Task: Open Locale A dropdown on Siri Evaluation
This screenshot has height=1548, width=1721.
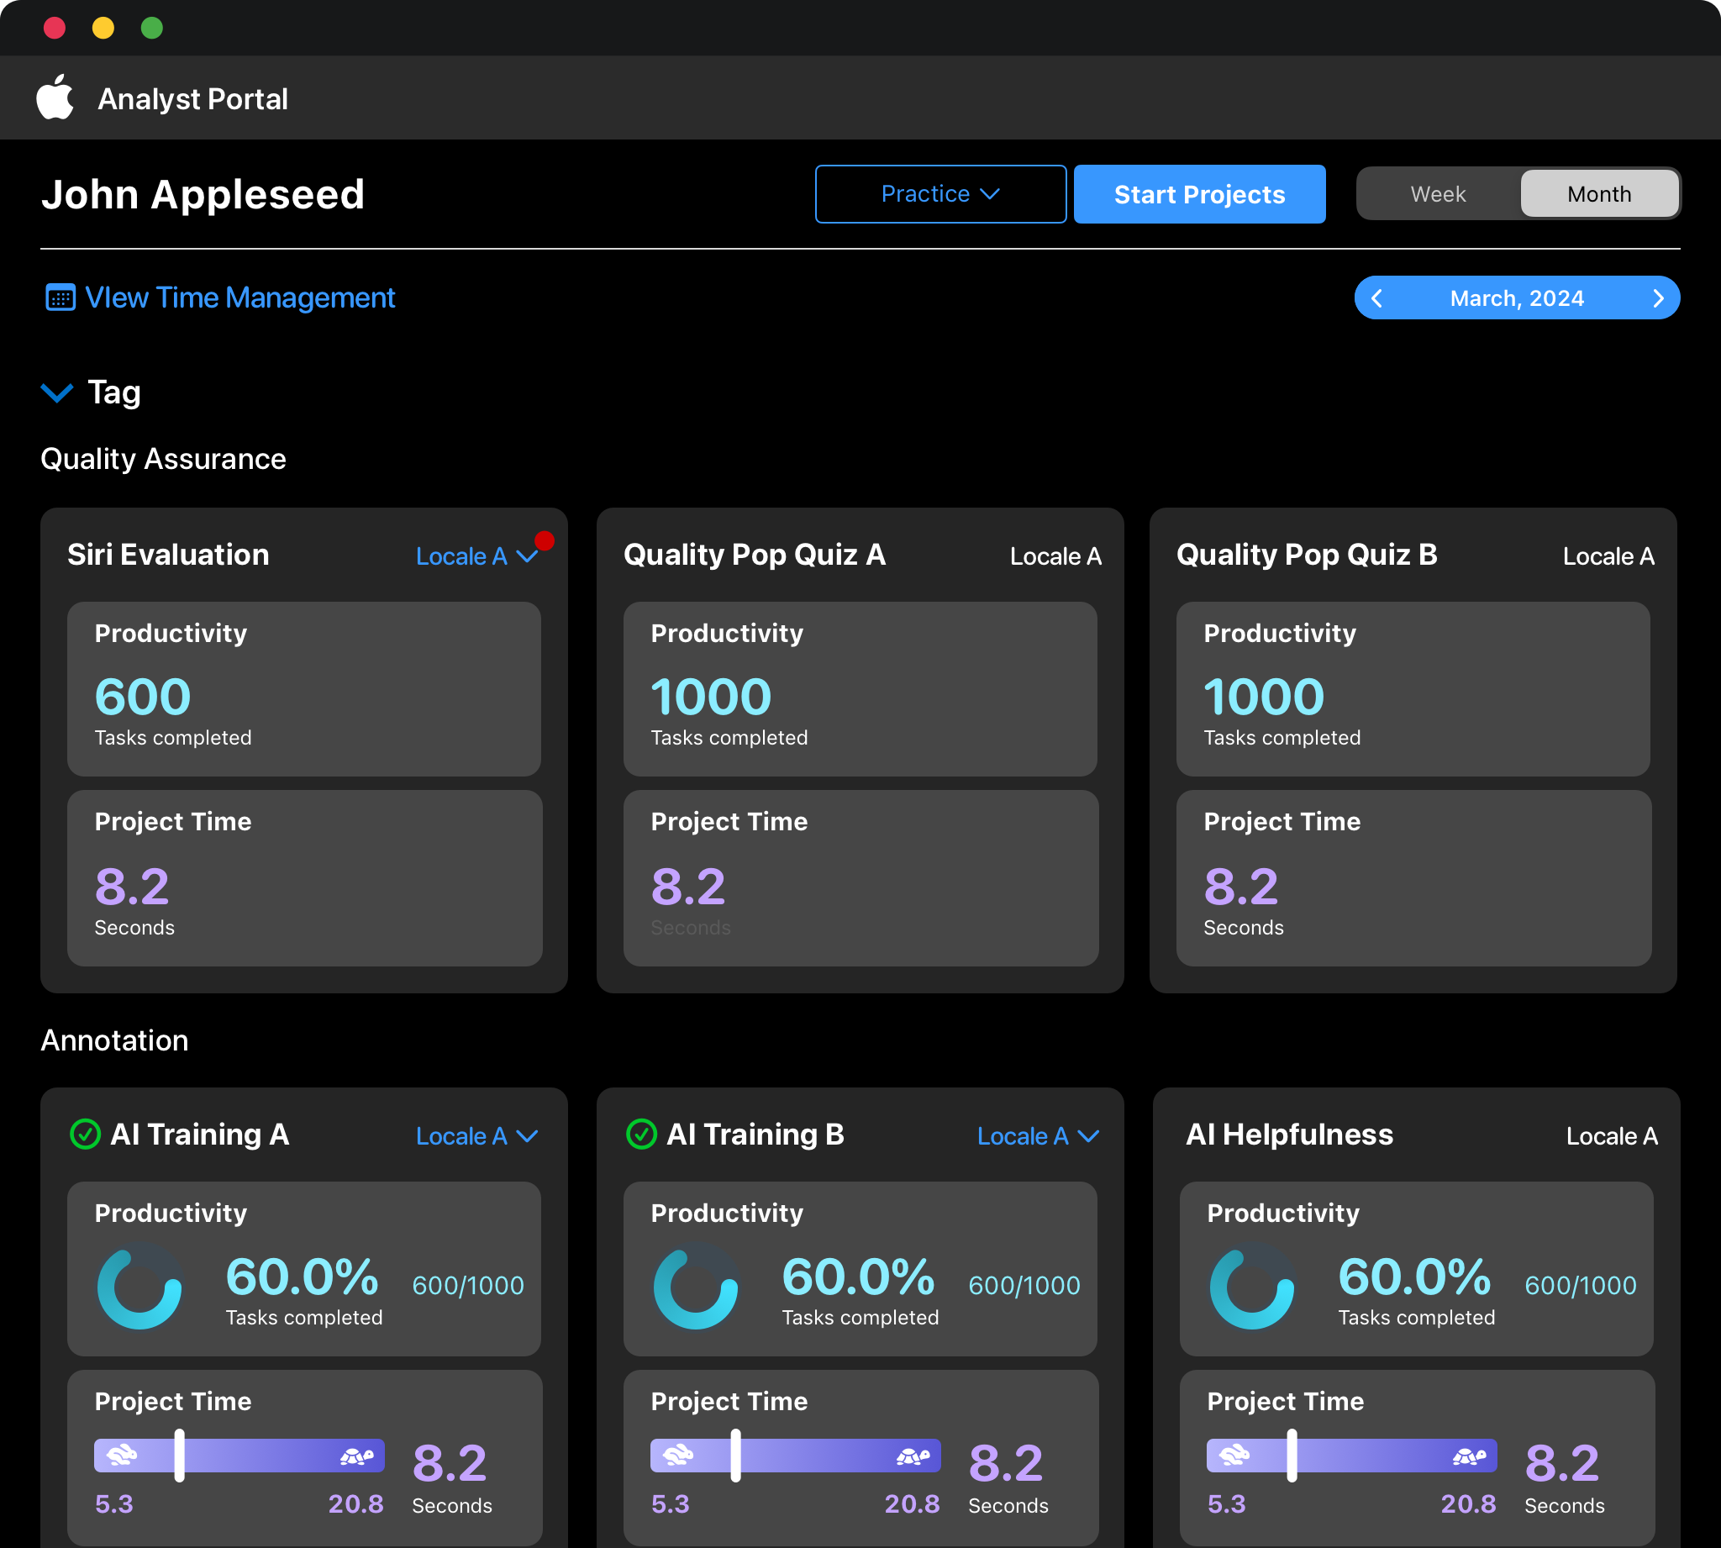Action: click(x=477, y=556)
